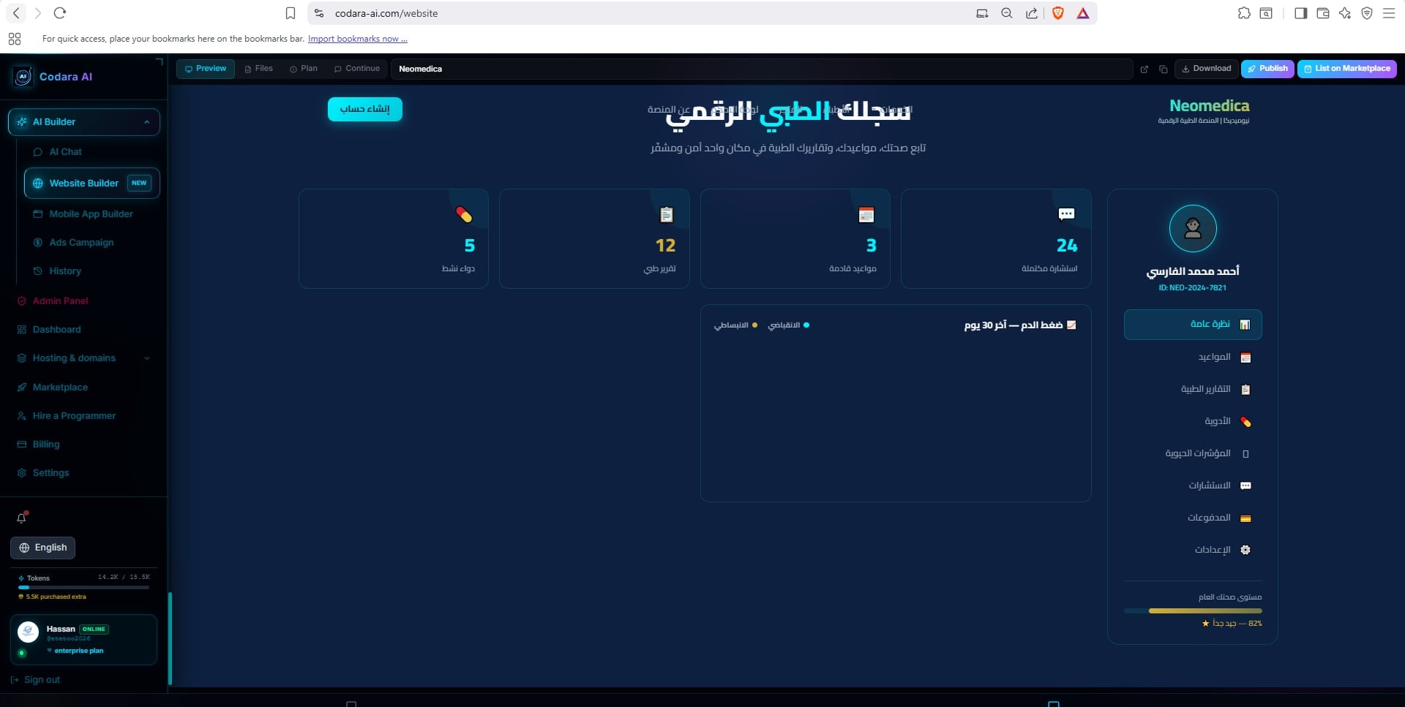
Task: Open the Brave shields lion icon
Action: click(1057, 13)
